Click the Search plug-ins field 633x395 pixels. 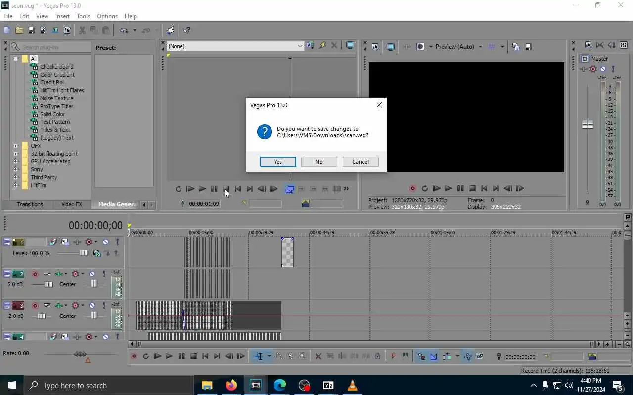click(x=55, y=47)
